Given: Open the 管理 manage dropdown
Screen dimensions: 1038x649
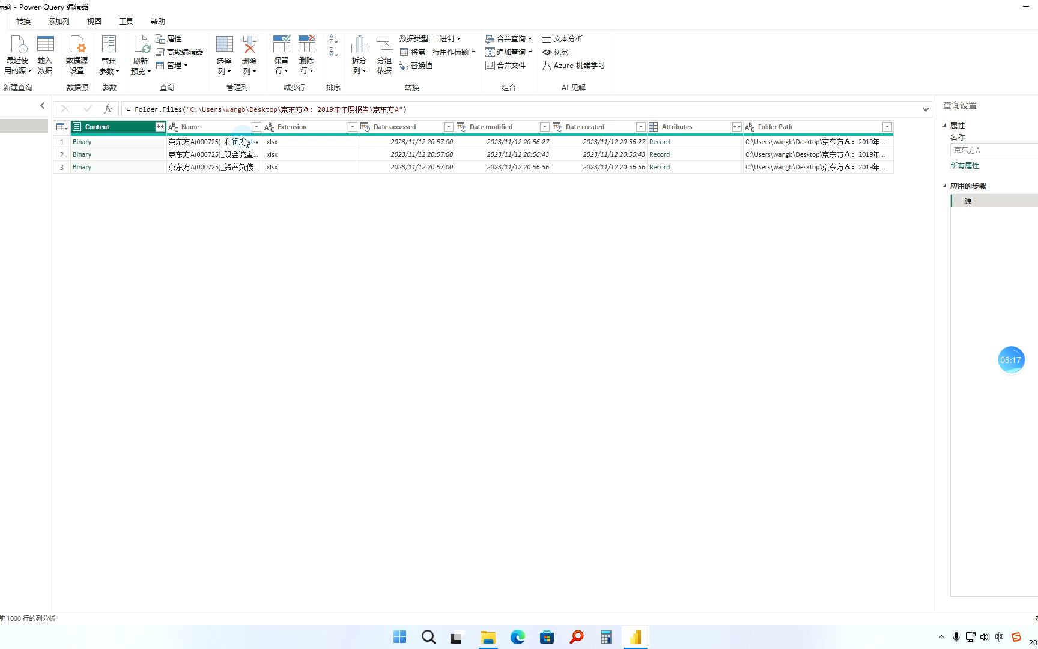Looking at the screenshot, I should pyautogui.click(x=172, y=65).
